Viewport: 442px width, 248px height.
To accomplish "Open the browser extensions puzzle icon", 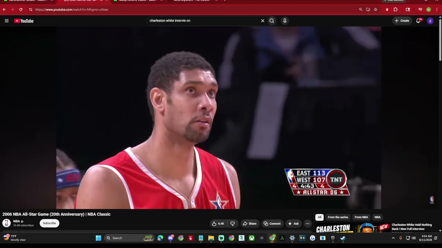I will [x=395, y=10].
